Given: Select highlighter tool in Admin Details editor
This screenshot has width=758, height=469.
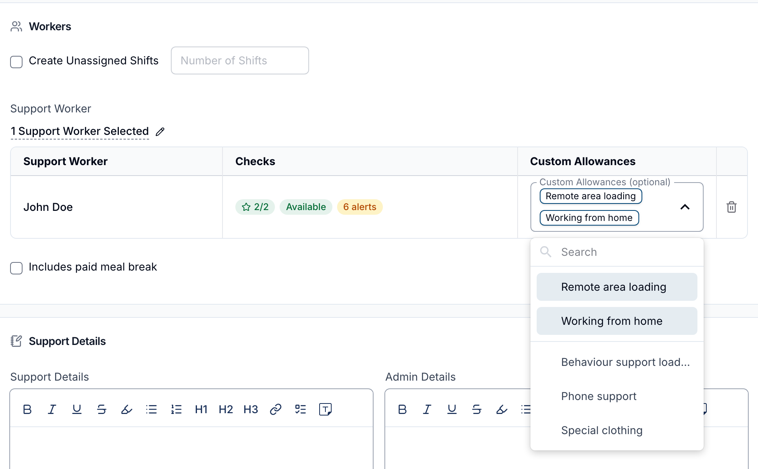Looking at the screenshot, I should tap(502, 409).
